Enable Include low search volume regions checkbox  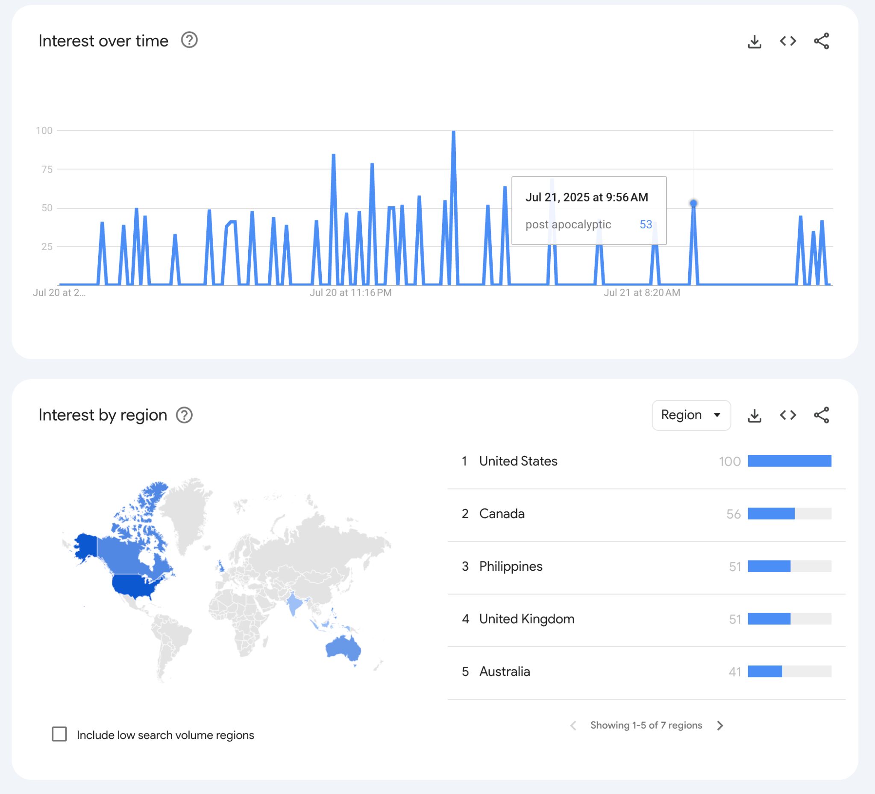coord(59,734)
